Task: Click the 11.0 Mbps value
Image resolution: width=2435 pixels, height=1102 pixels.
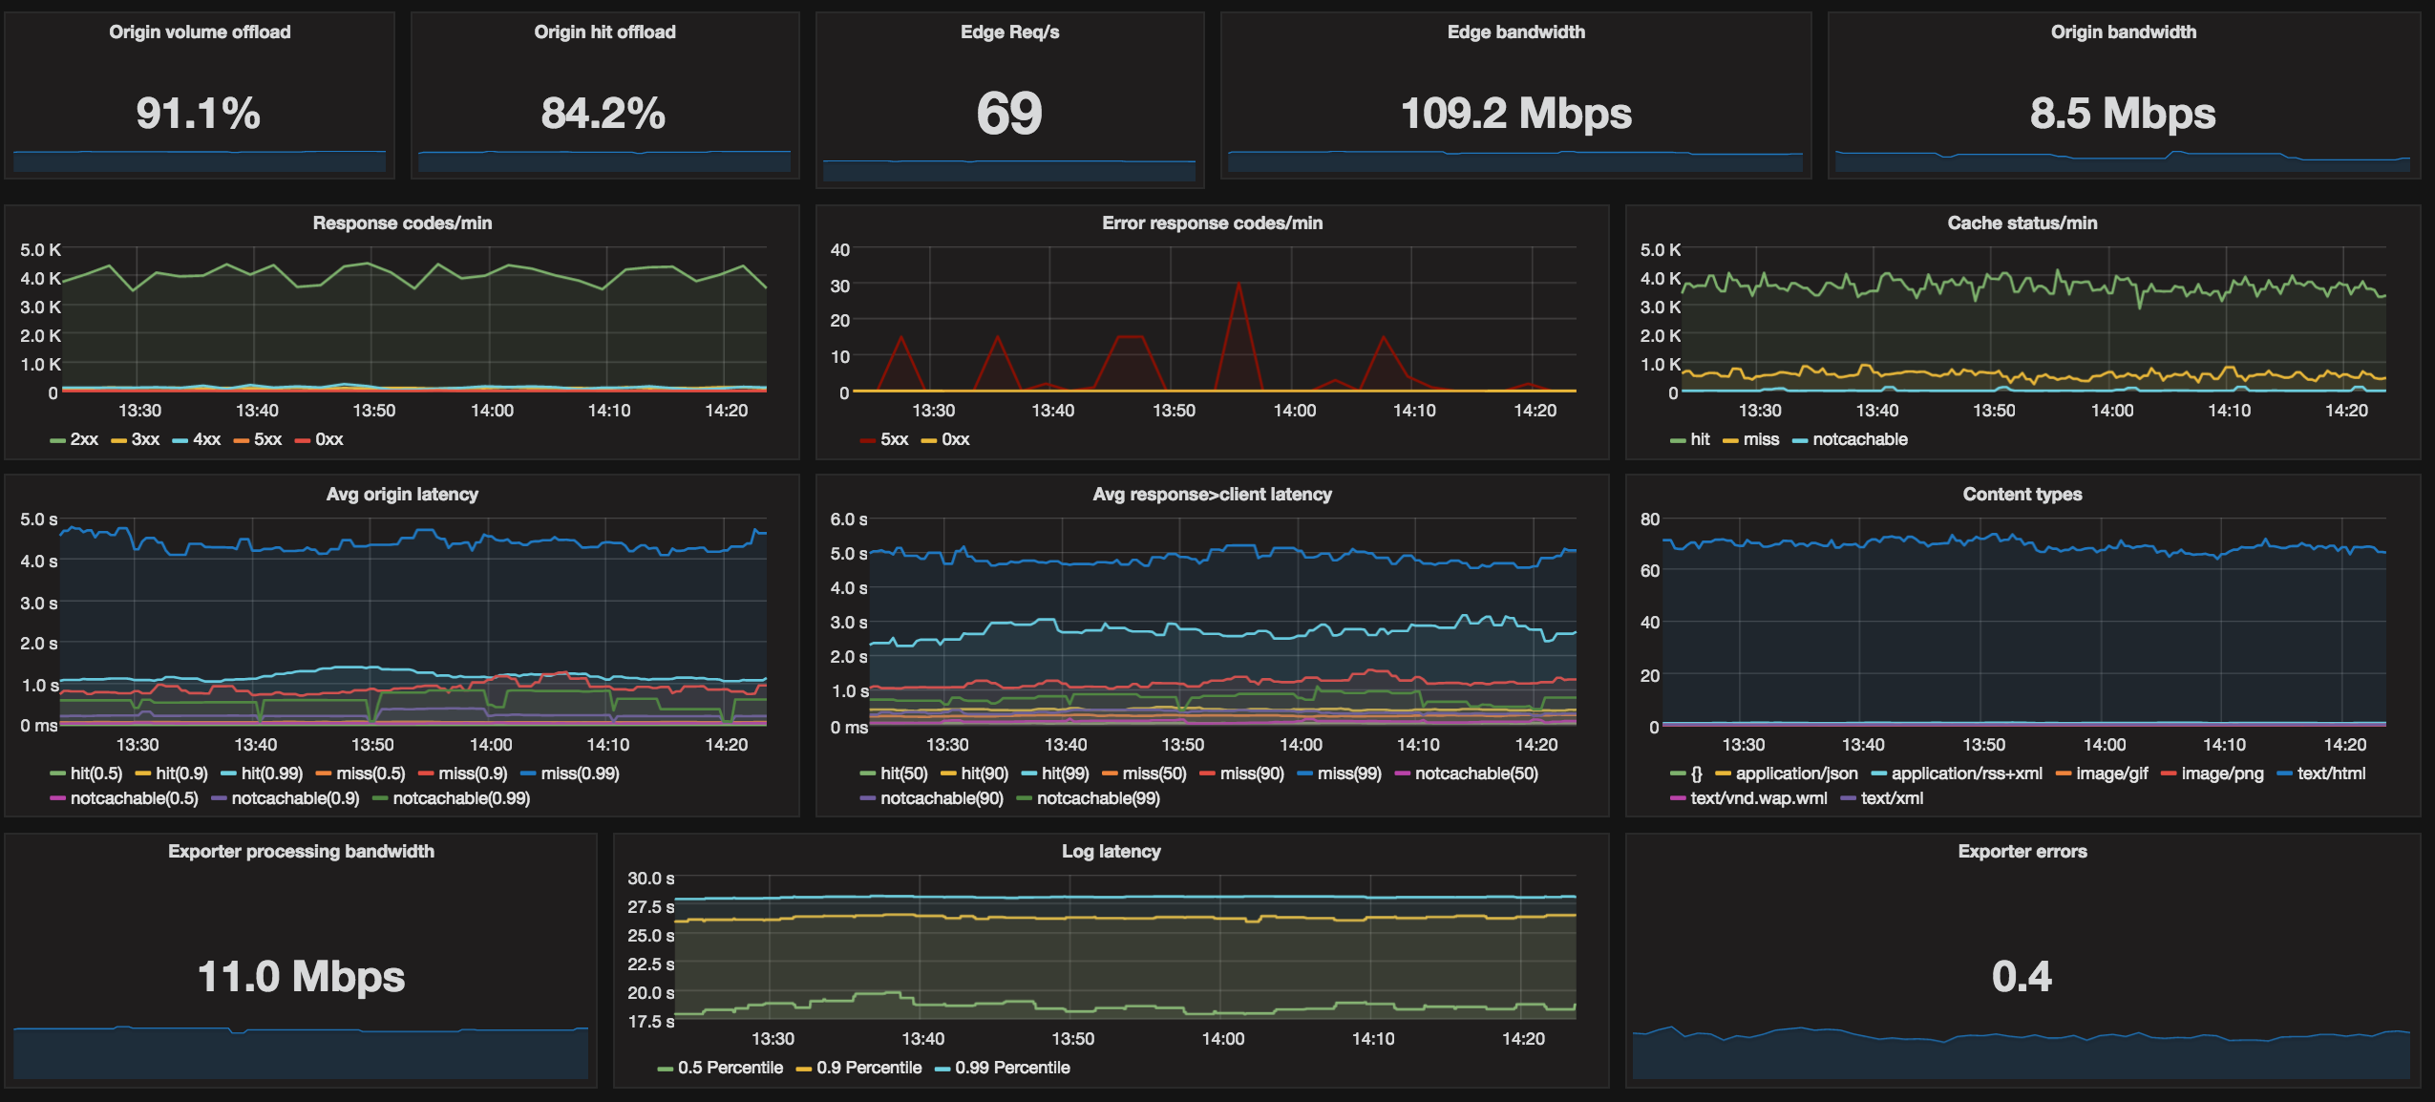Action: coord(301,976)
